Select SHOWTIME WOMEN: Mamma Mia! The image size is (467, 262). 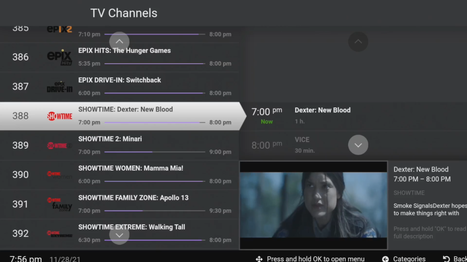click(119, 175)
